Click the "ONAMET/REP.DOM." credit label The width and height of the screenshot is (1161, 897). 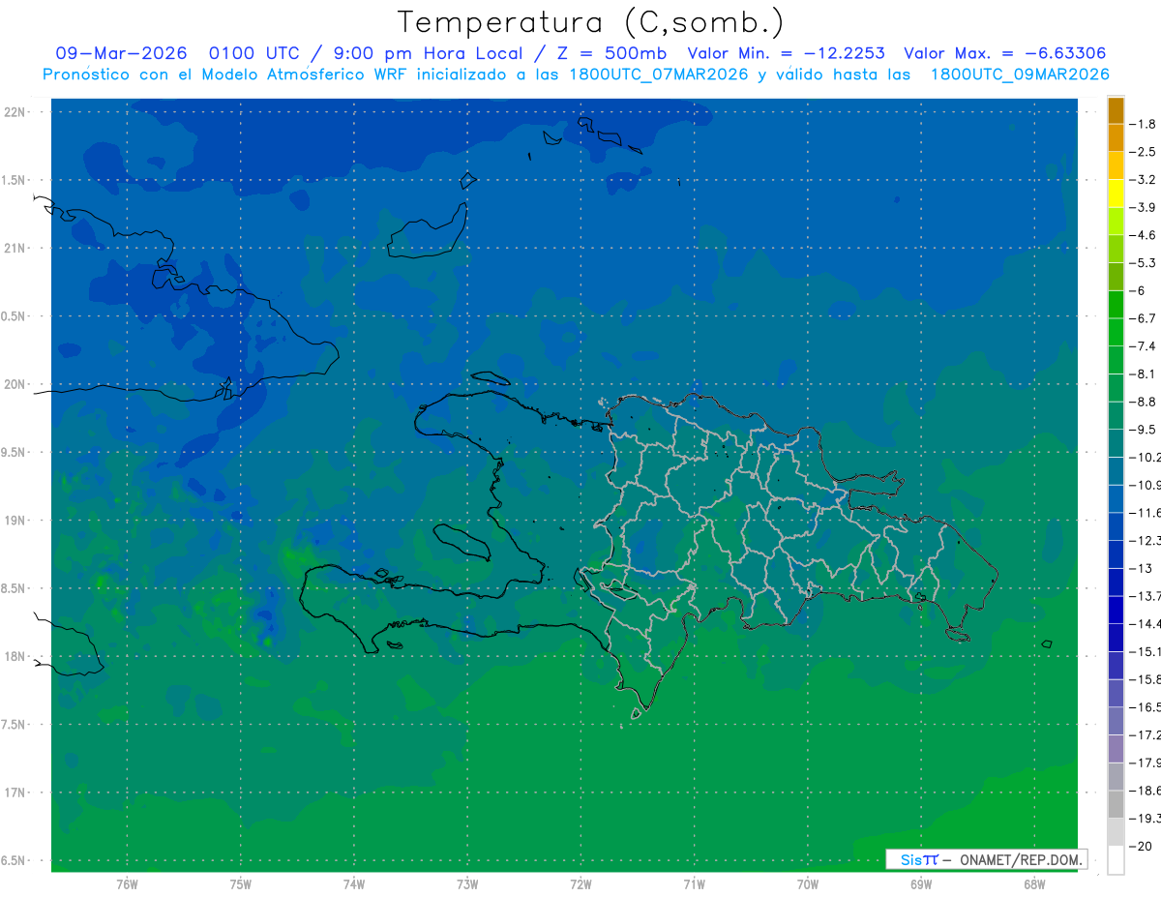click(1020, 859)
